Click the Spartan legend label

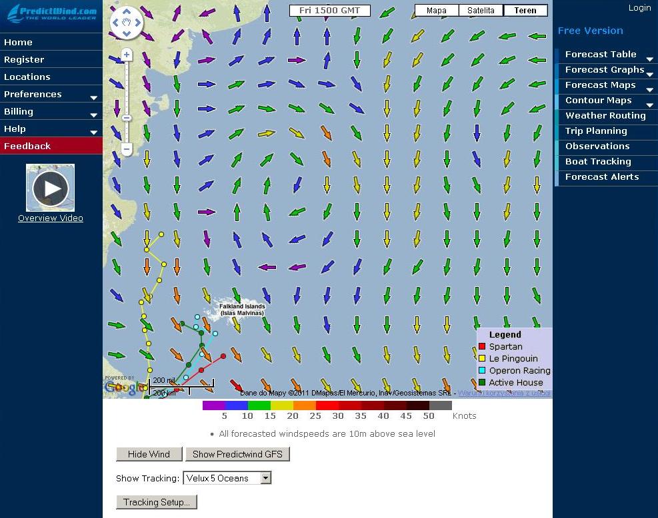pyautogui.click(x=506, y=347)
